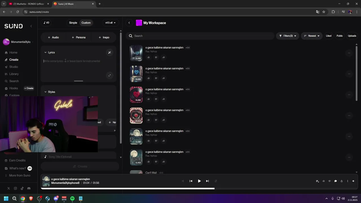Image resolution: width=361 pixels, height=203 pixels.
Task: Click the Suno logo
Action: click(x=14, y=26)
